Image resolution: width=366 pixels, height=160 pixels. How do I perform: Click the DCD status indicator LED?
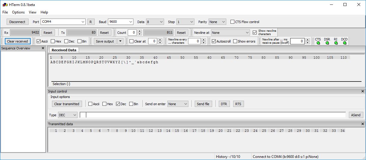click(x=344, y=43)
